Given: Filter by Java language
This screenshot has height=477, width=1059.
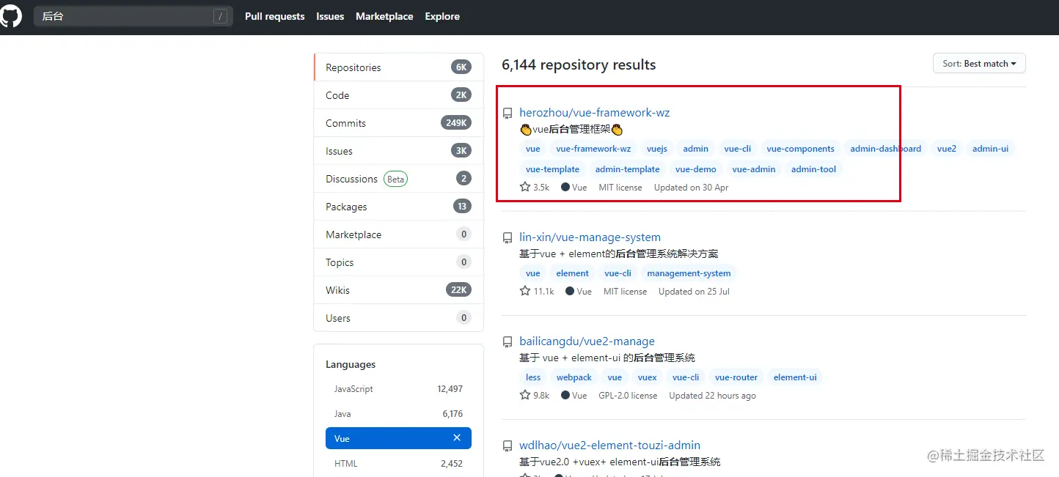Looking at the screenshot, I should tap(398, 414).
